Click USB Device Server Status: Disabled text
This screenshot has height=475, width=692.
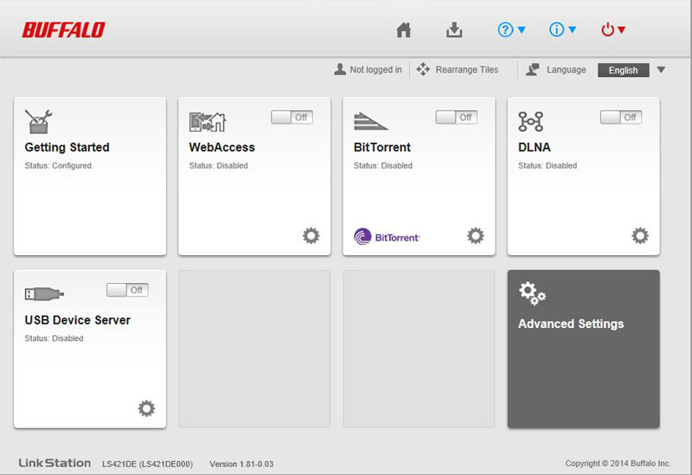(54, 338)
